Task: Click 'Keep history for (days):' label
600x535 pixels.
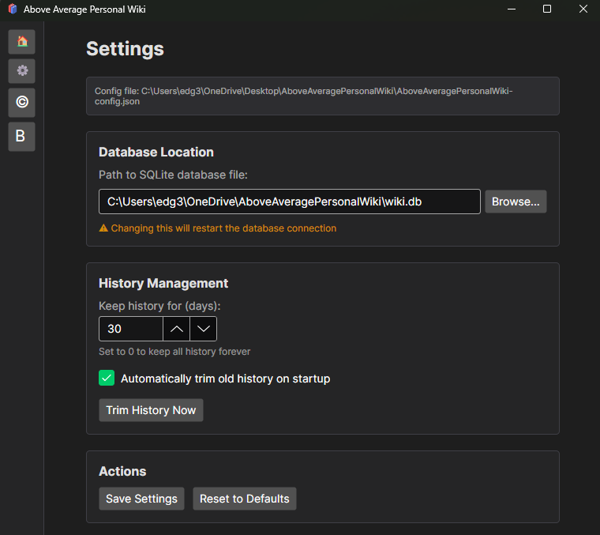Action: 159,306
